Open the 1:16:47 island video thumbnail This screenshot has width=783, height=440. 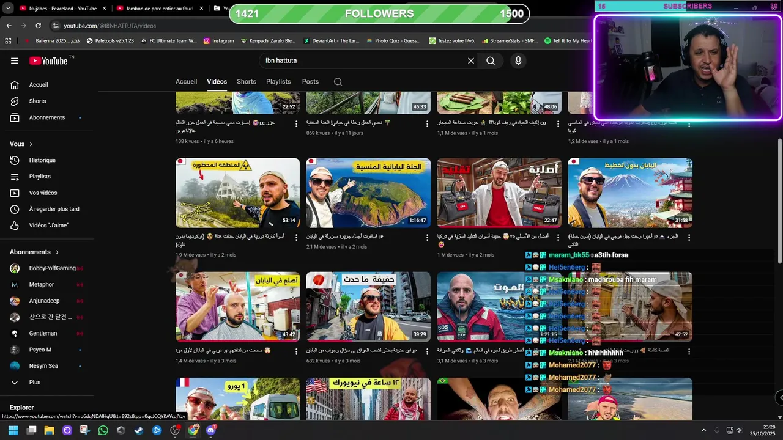368,193
